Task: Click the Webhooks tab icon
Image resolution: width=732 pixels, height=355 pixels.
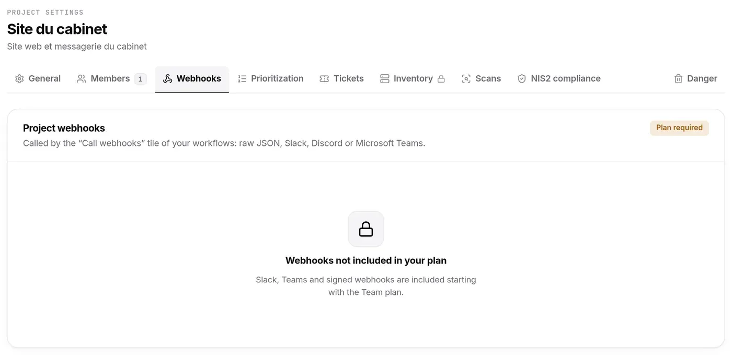Action: (x=167, y=79)
